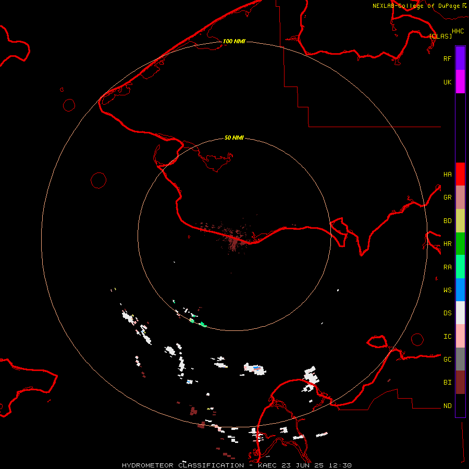Click the HA legend label
Image resolution: width=469 pixels, height=469 pixels.
tap(447, 174)
